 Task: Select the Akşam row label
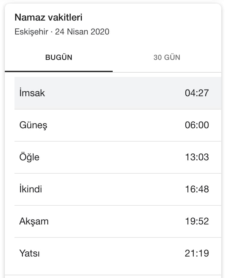point(34,222)
